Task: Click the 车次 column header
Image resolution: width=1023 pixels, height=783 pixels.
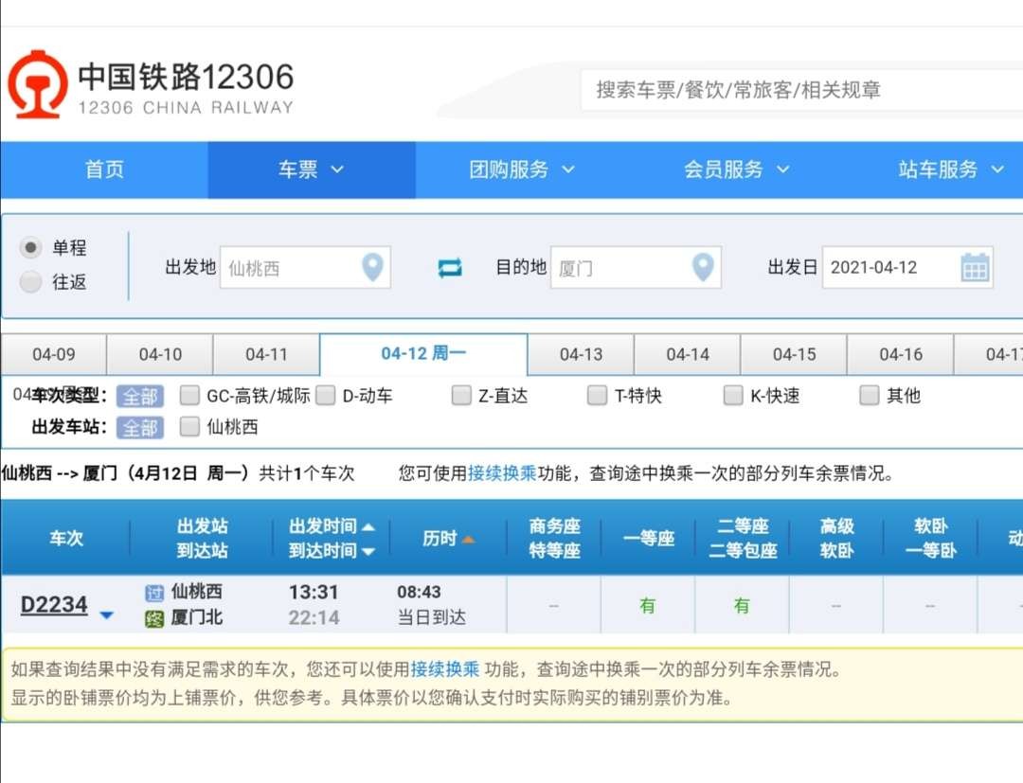Action: pyautogui.click(x=66, y=539)
